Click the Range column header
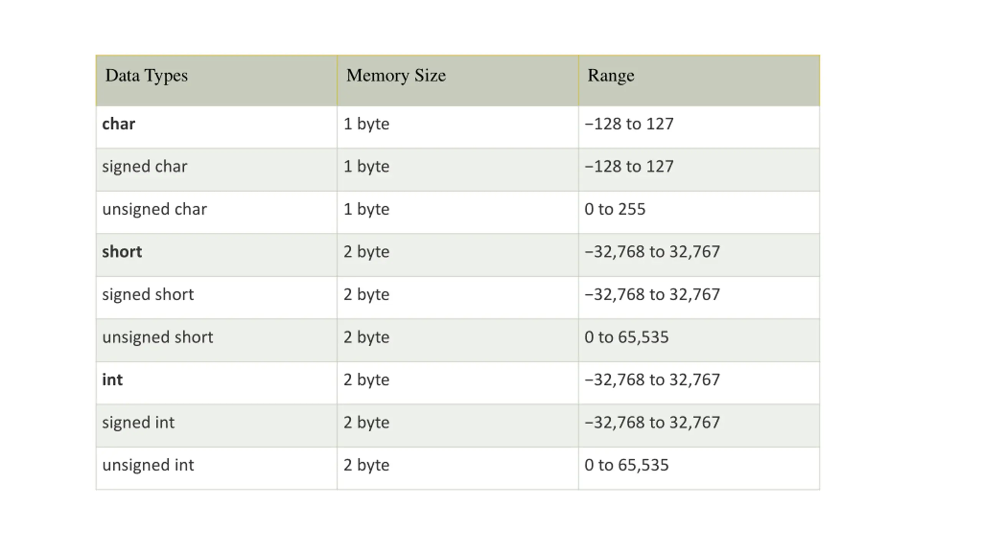The width and height of the screenshot is (982, 552). coord(699,80)
